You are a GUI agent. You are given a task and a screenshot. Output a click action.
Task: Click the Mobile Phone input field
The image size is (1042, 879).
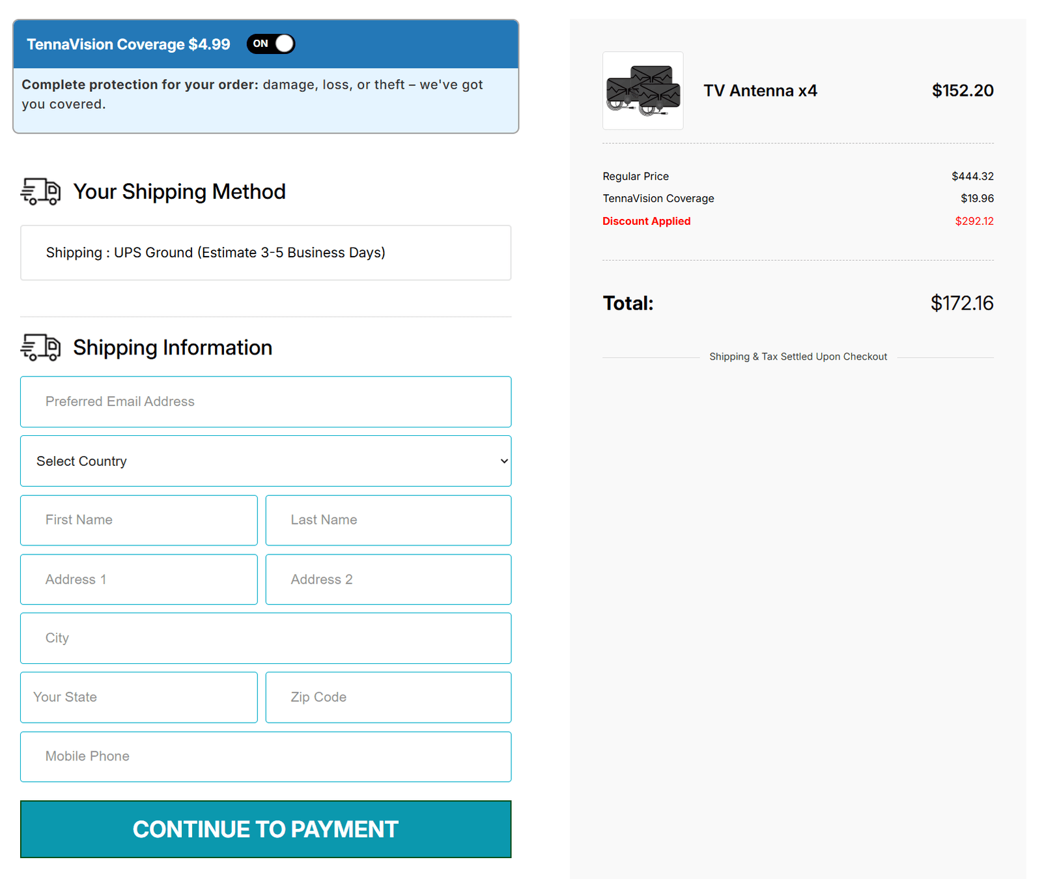click(265, 757)
